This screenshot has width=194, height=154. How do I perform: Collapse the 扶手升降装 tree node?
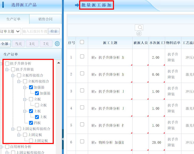coord(7,69)
